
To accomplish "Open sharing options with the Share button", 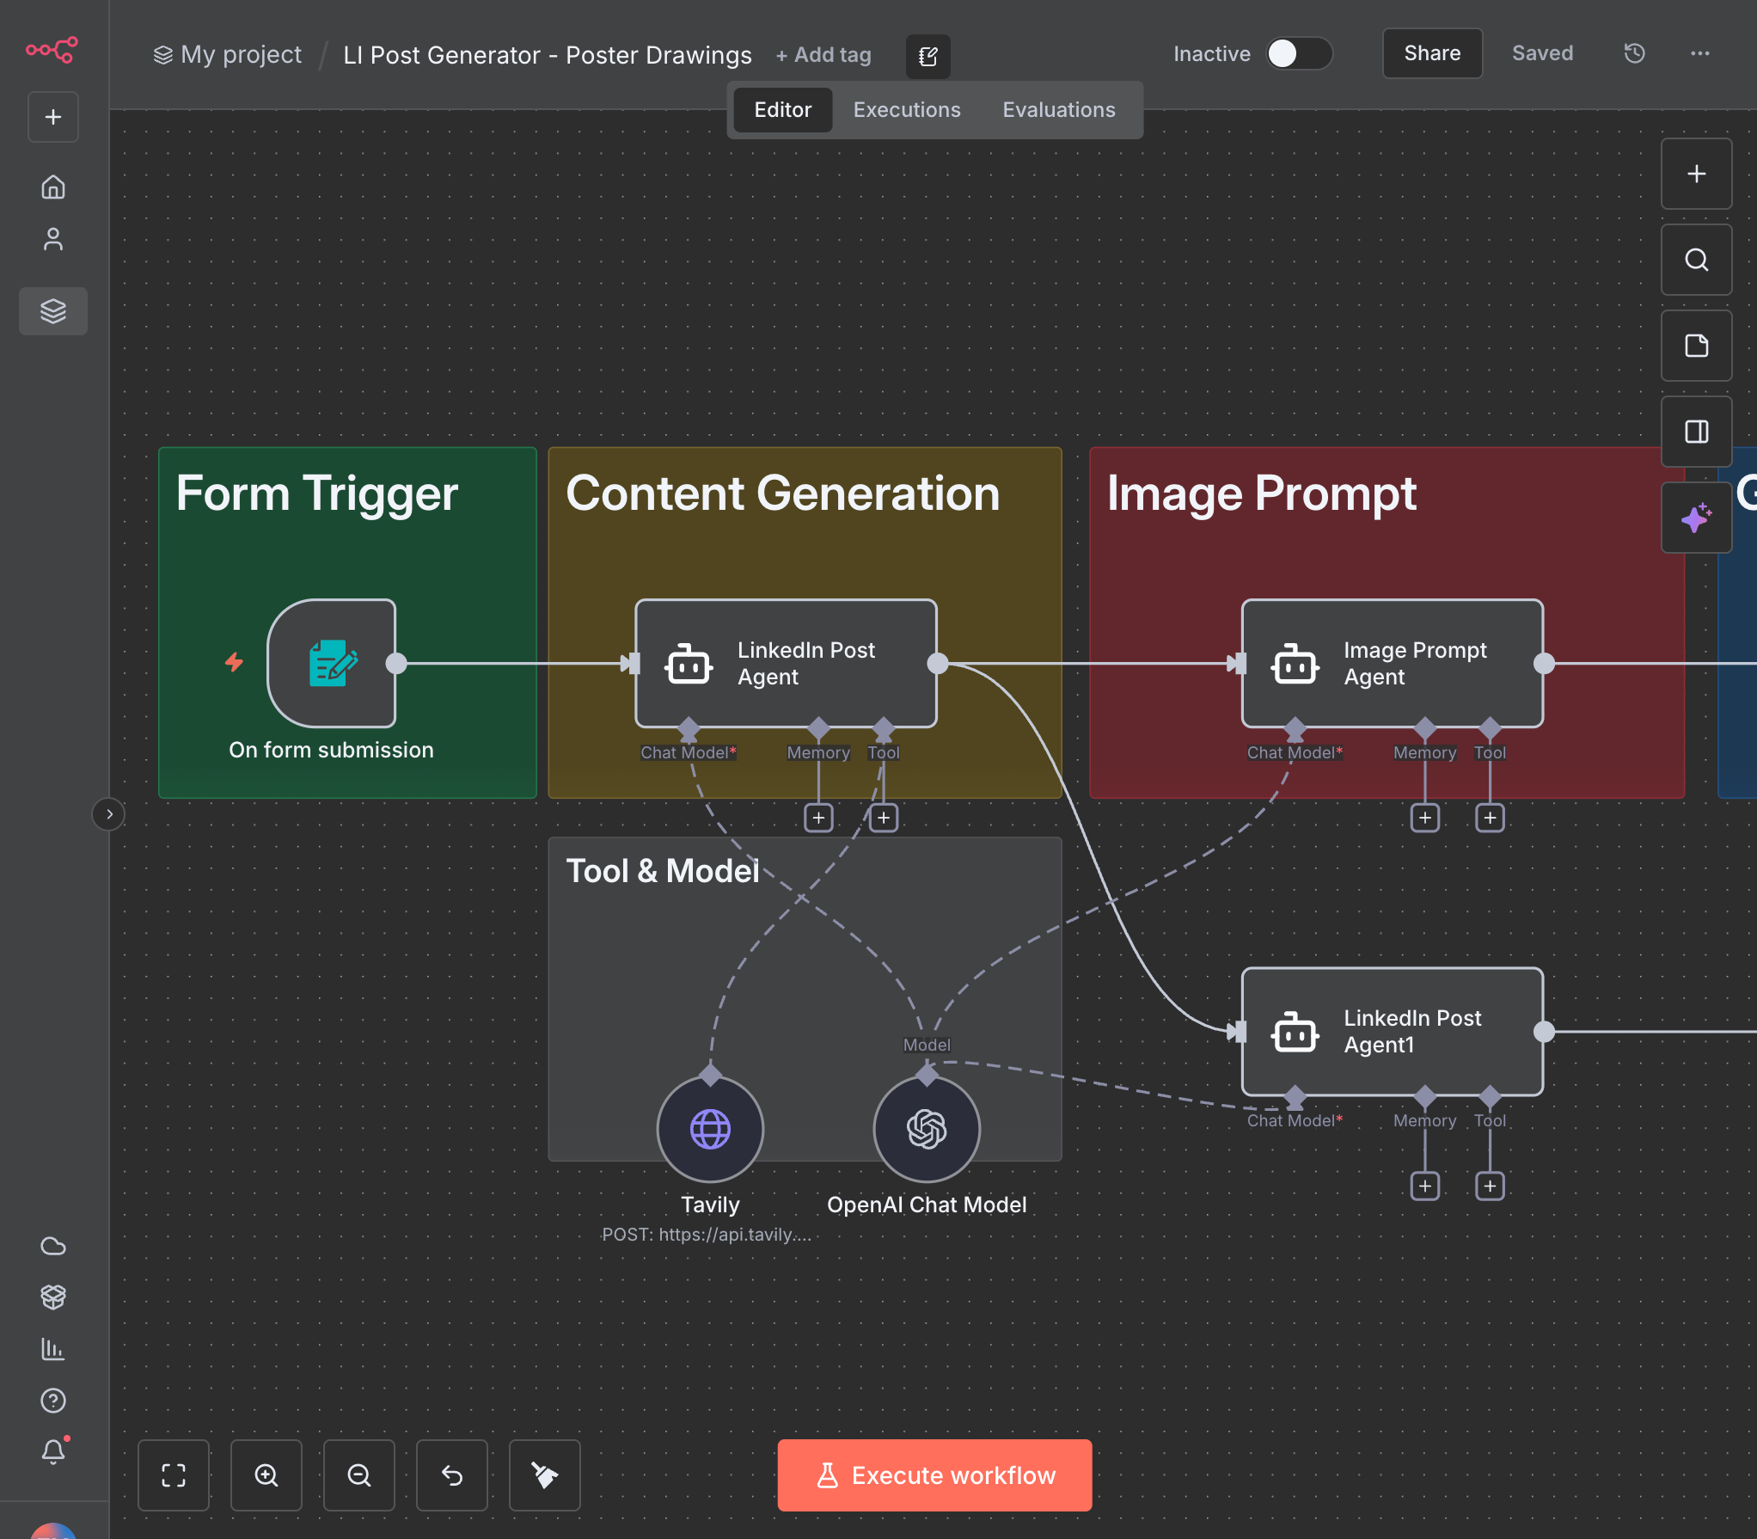I will (x=1431, y=53).
